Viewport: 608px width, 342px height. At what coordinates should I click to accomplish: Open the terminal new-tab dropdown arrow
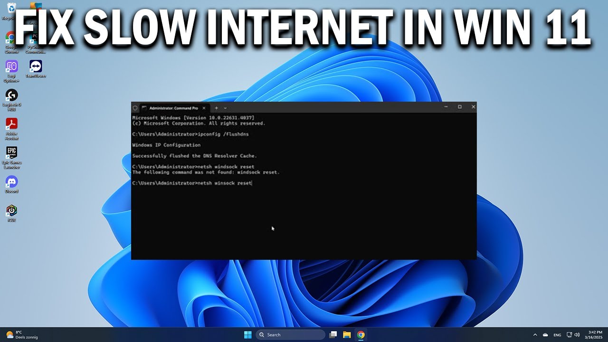225,108
